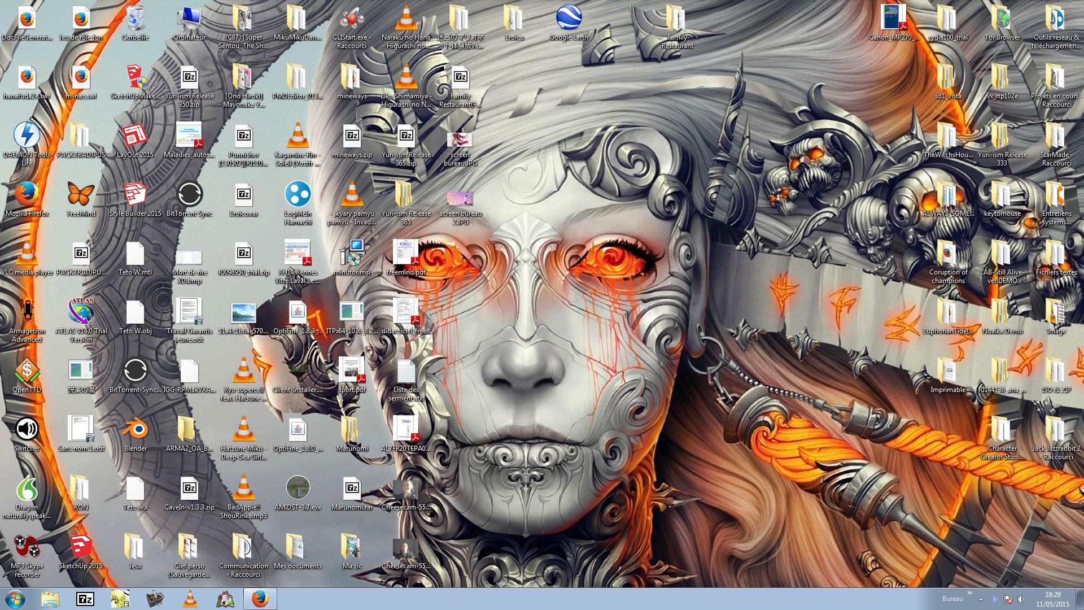Open freemind.pdf on the desktop
Image resolution: width=1084 pixels, height=610 pixels.
(406, 258)
